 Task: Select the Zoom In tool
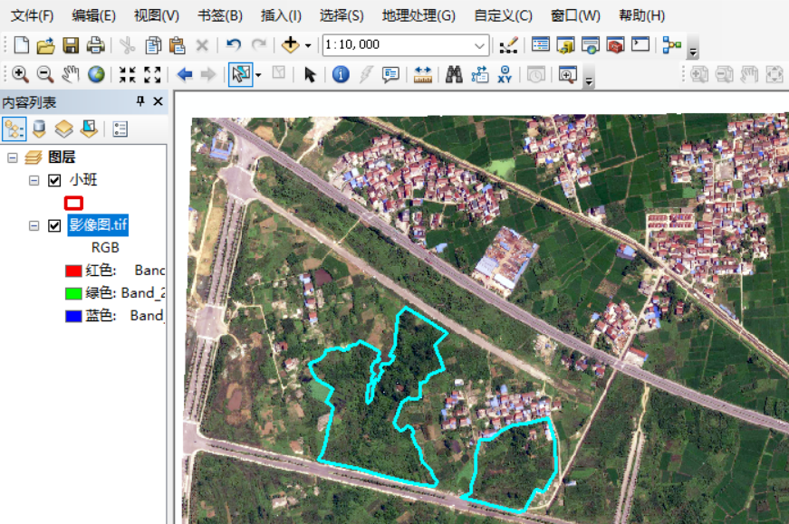click(x=19, y=74)
